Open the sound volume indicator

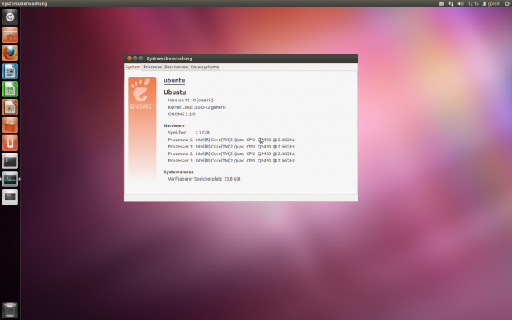click(x=461, y=3)
